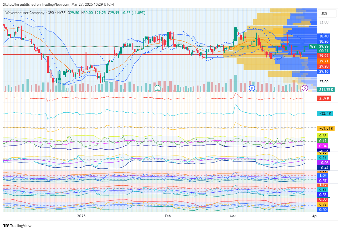Select the 29.92 red price label
The height and width of the screenshot is (231, 341).
(x=324, y=56)
